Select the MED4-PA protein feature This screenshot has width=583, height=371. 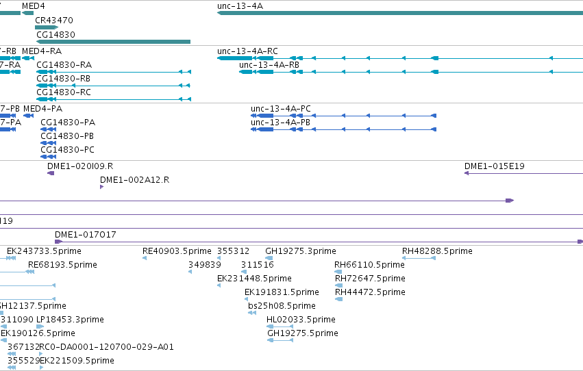coord(28,116)
